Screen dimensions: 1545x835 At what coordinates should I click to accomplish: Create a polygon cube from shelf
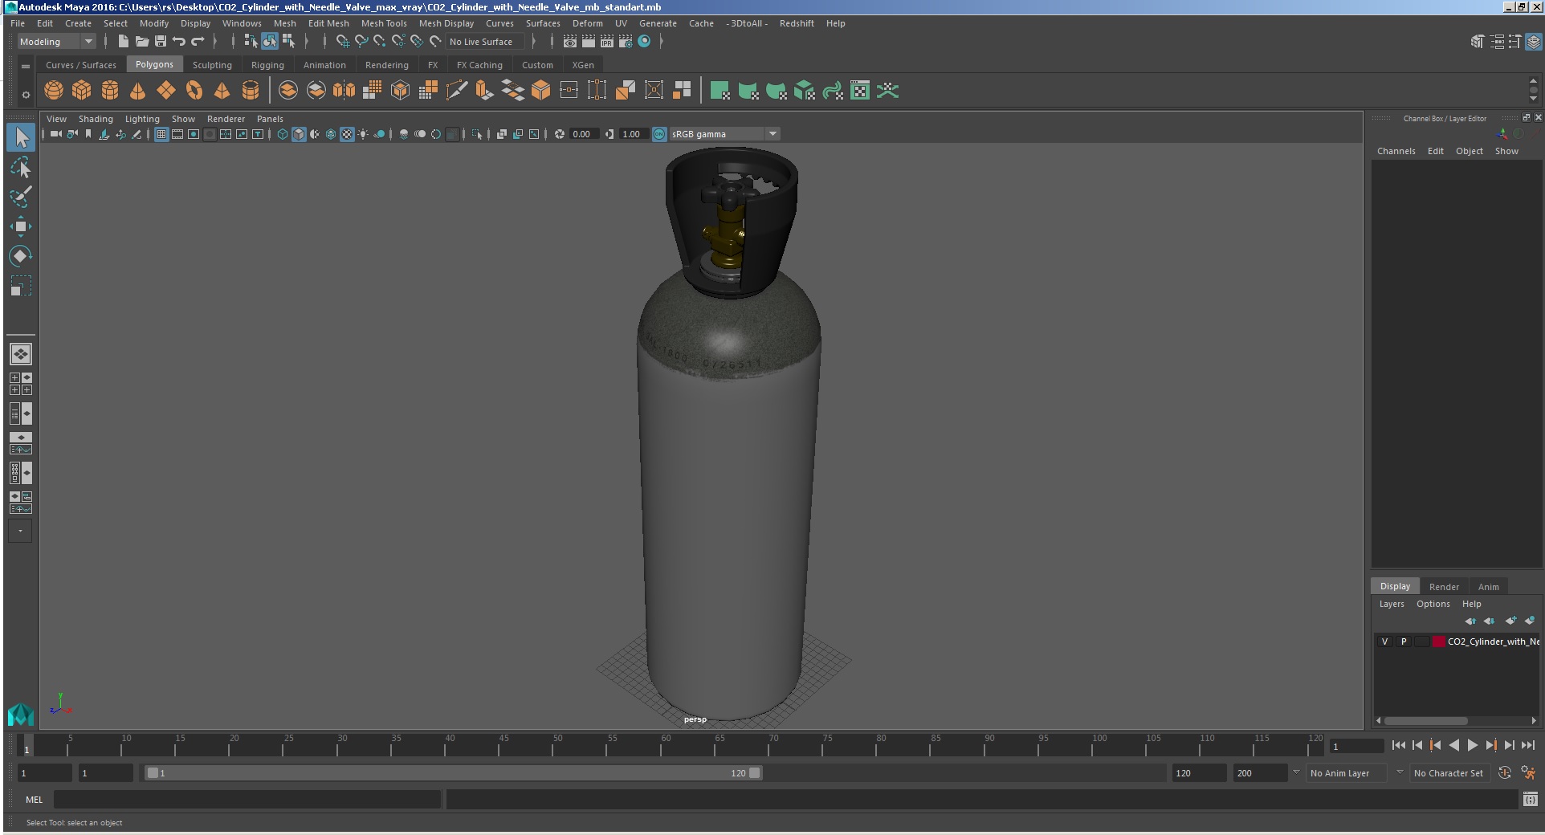[82, 91]
